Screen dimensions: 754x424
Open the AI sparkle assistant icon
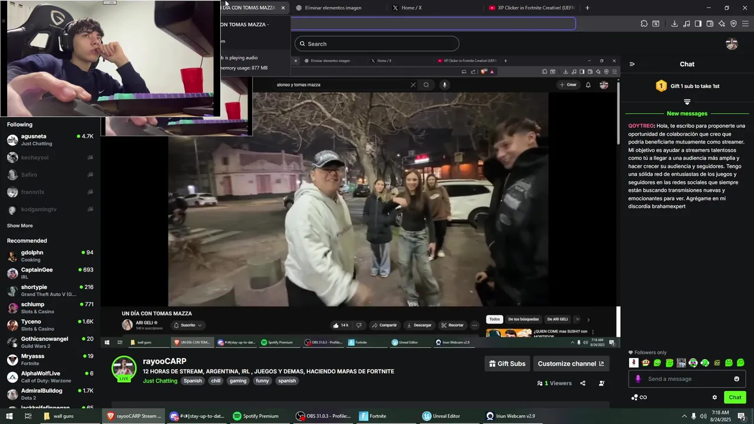pos(722,24)
